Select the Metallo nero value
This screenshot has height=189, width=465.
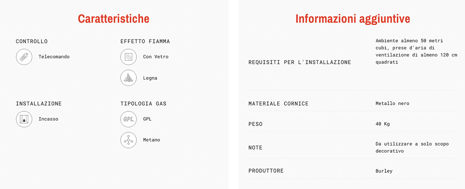click(393, 104)
